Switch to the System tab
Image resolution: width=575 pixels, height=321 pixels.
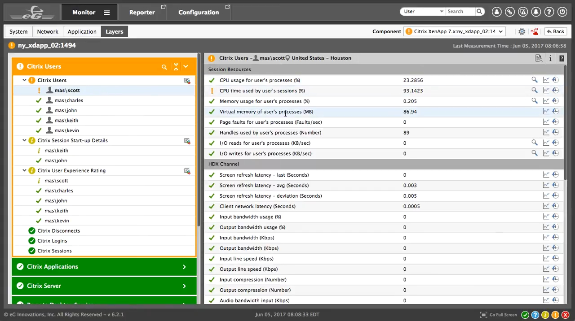[x=18, y=31]
